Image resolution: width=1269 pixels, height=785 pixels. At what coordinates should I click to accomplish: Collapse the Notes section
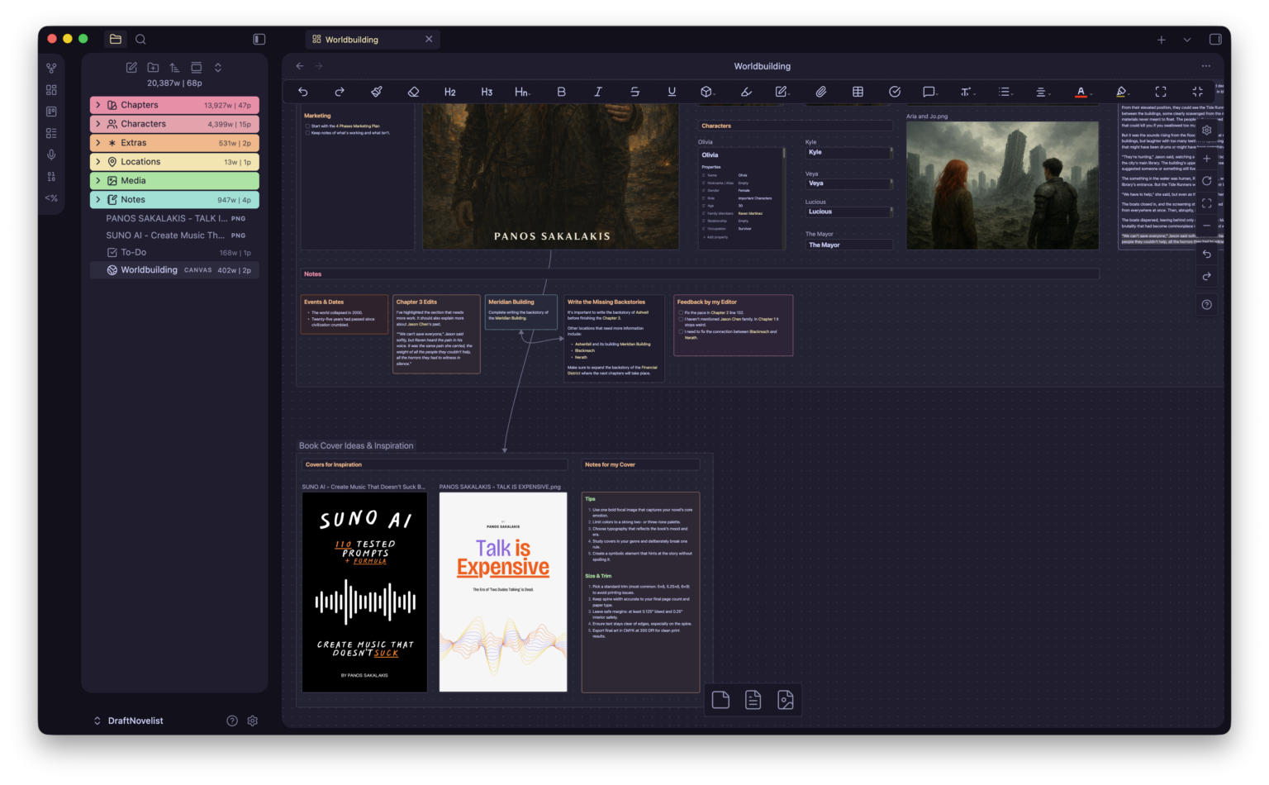coord(98,199)
